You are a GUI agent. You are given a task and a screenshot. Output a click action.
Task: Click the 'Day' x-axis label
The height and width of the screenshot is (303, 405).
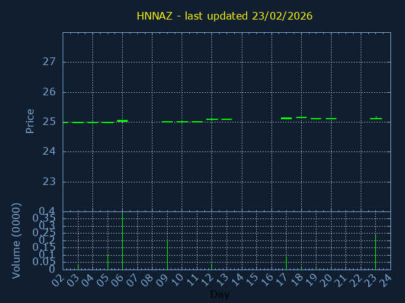pos(220,295)
